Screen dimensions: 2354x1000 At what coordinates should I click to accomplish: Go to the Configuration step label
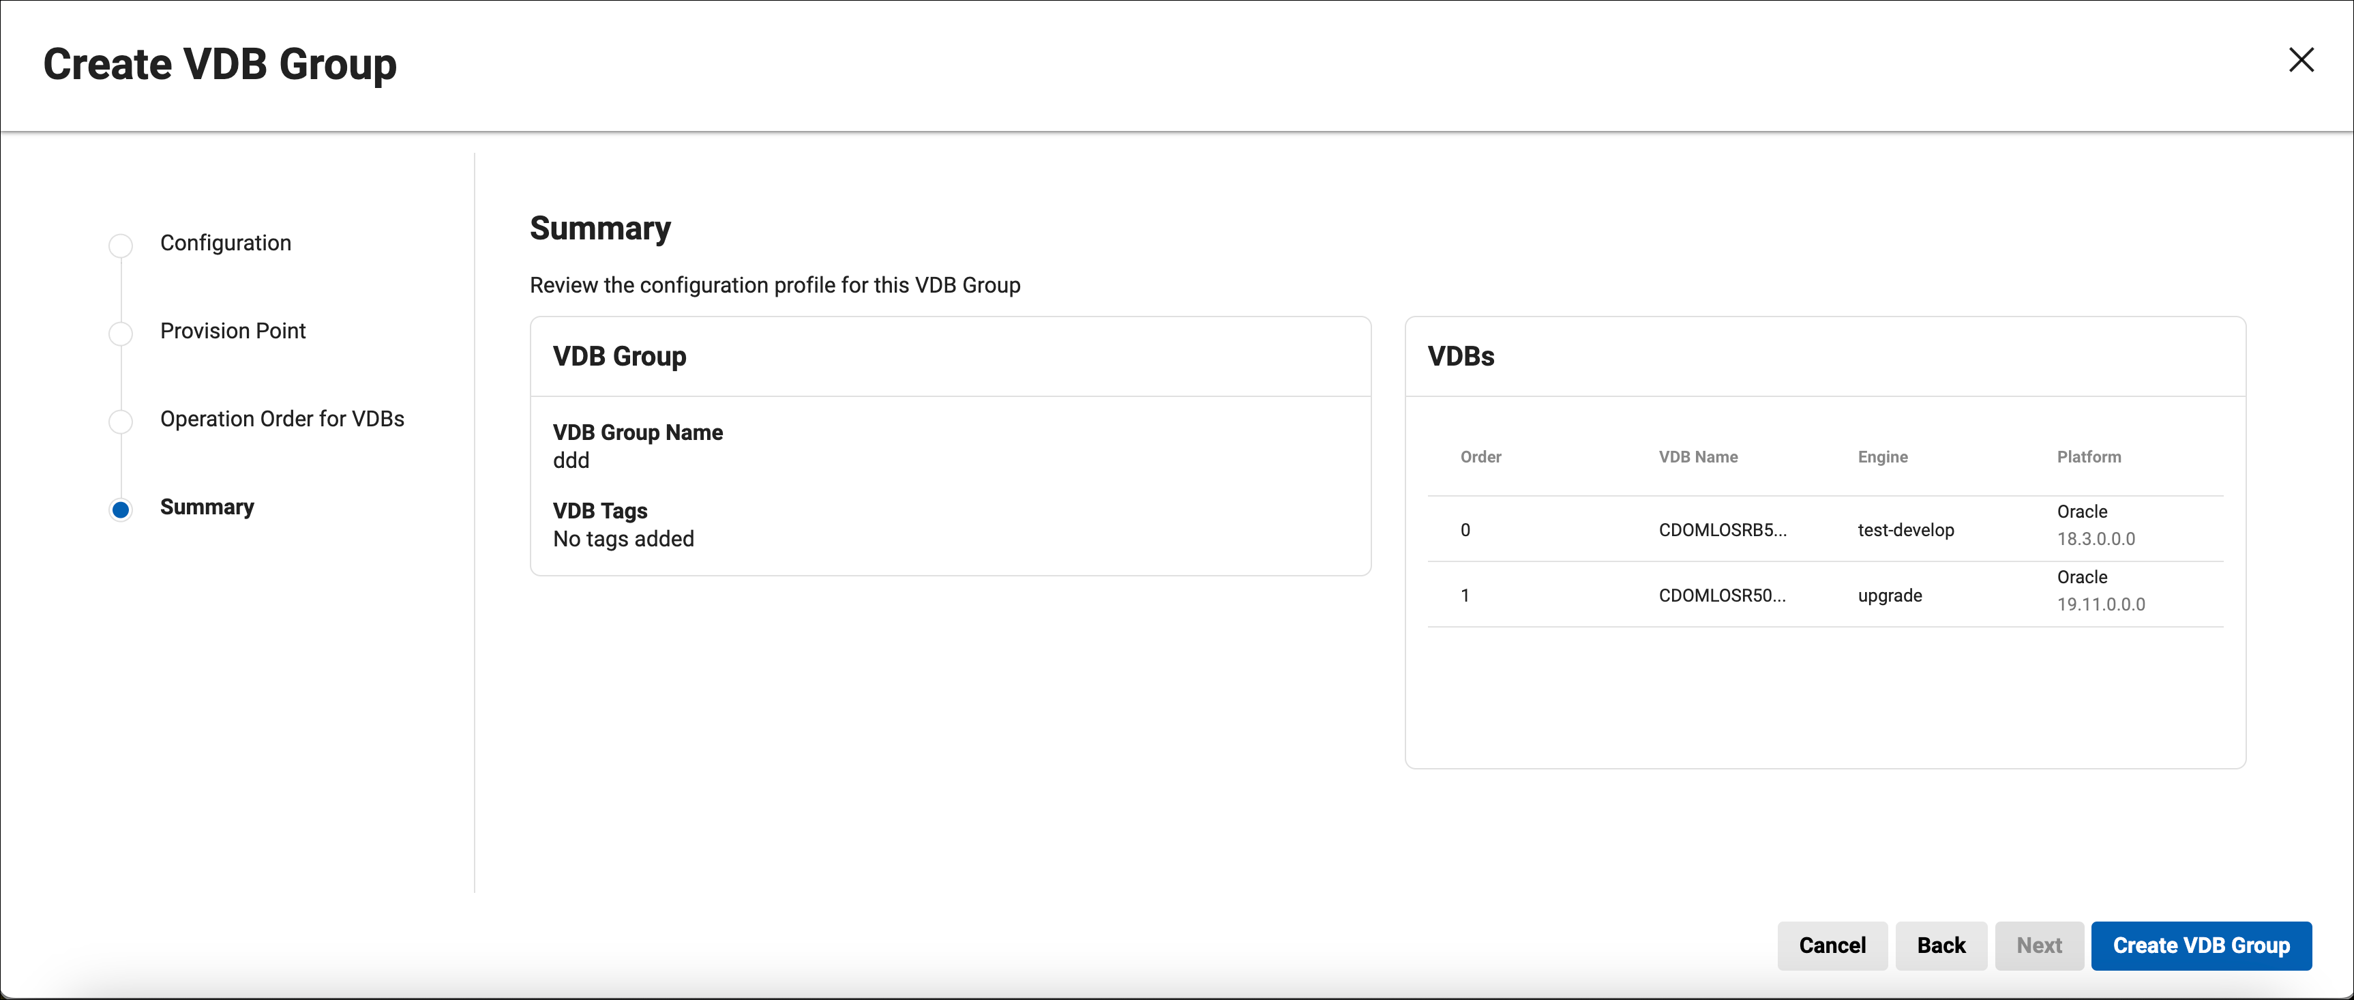point(226,243)
